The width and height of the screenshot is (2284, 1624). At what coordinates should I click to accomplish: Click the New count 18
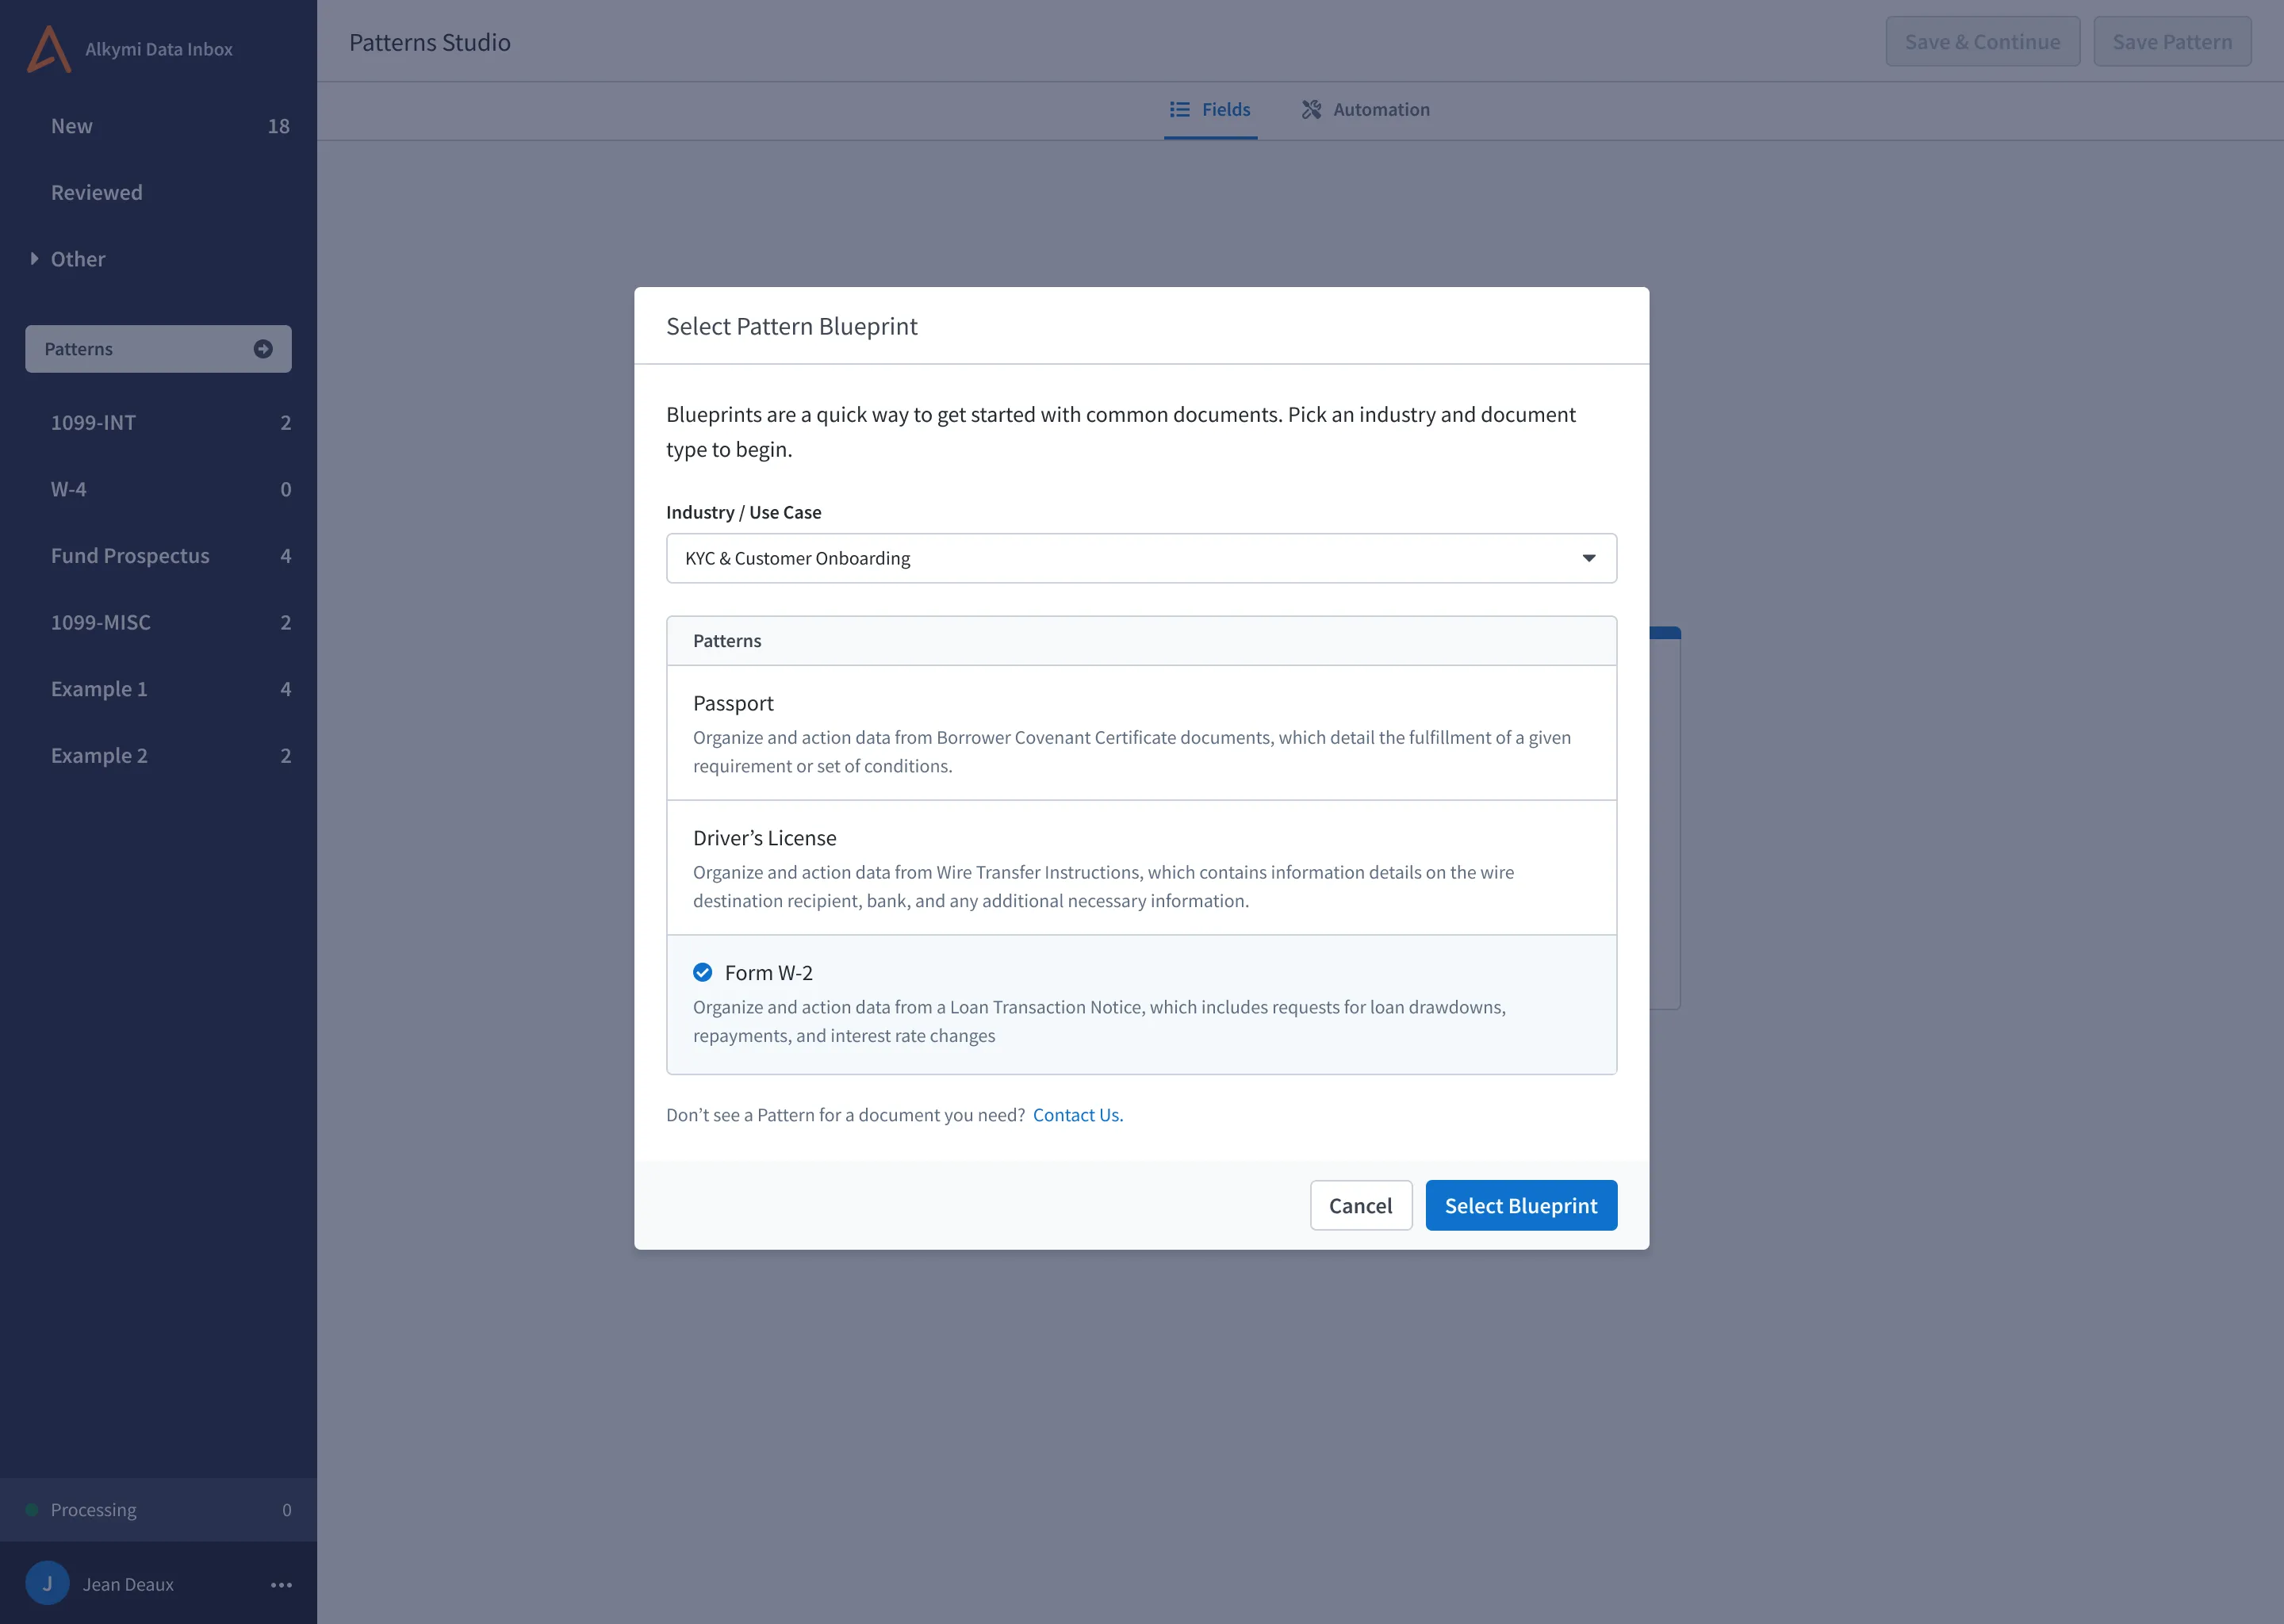(x=278, y=126)
